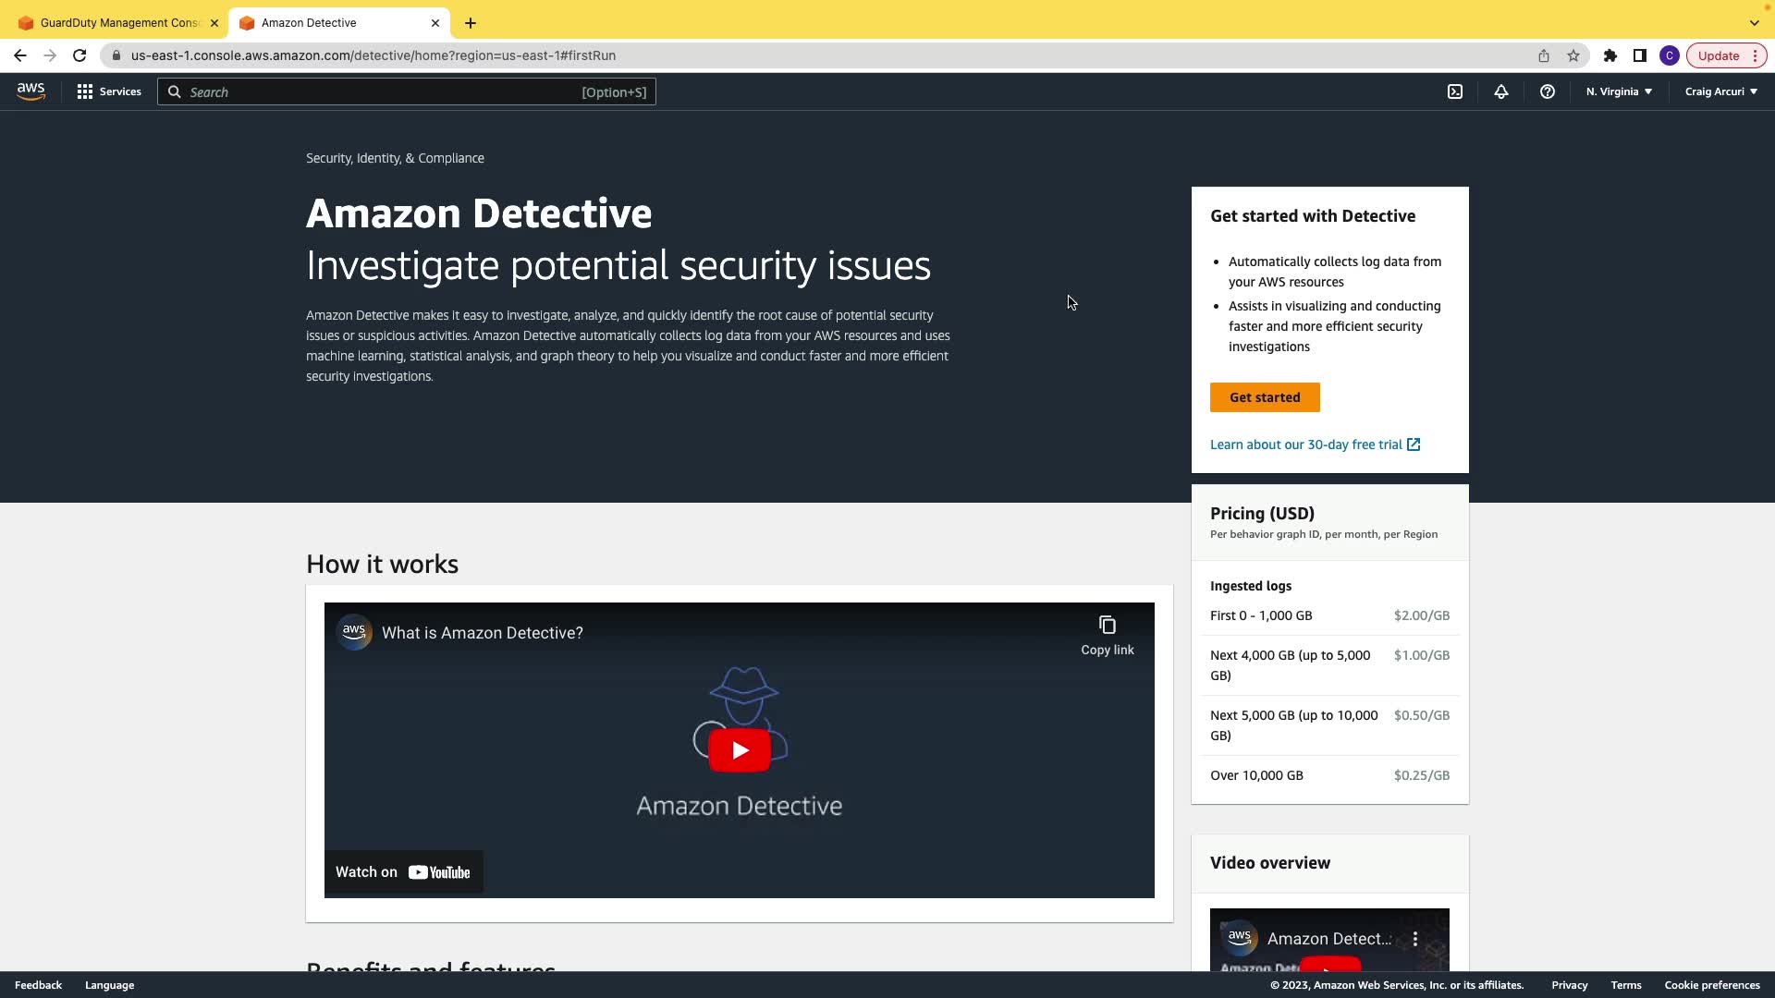Image resolution: width=1775 pixels, height=998 pixels.
Task: Bookmark this page with star icon
Action: [1573, 55]
